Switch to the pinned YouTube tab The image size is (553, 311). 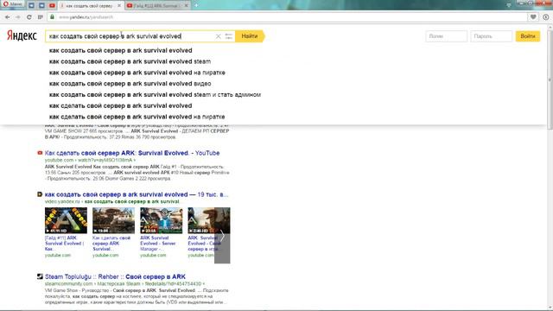(52, 6)
